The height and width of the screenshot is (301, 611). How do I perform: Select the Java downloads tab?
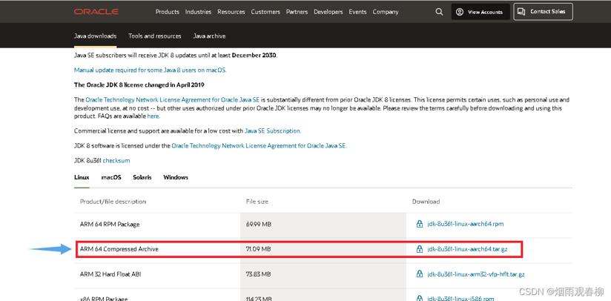pos(95,36)
